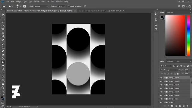Select the Eraser tool
This screenshot has height=108, width=192.
(x=3, y=55)
